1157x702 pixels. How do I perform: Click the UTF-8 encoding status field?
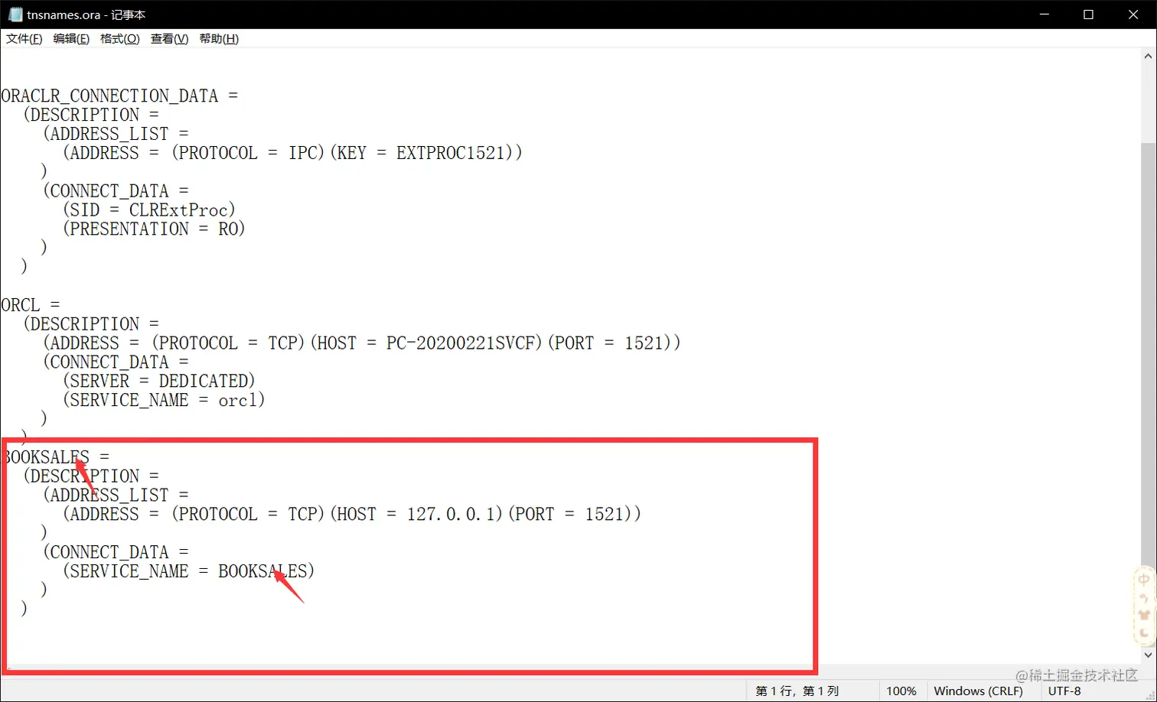coord(1064,691)
